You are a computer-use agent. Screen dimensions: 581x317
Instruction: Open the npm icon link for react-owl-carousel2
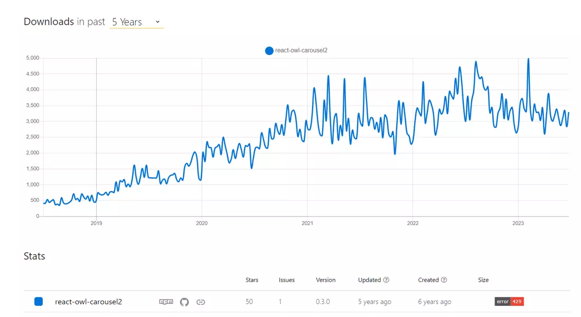166,302
